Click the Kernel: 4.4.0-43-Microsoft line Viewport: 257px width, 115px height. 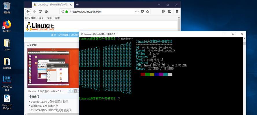pos(156,51)
